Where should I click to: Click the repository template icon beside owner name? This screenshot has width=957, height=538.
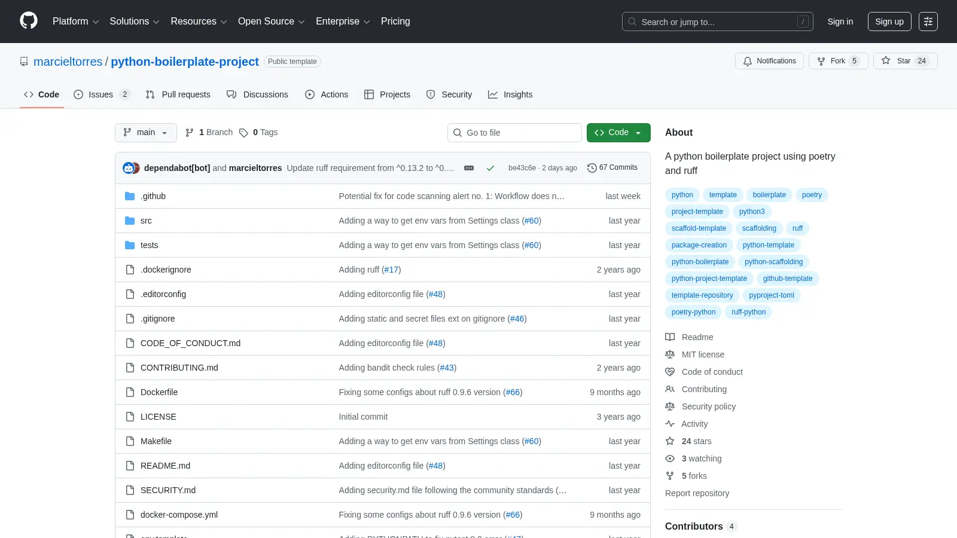(x=24, y=61)
